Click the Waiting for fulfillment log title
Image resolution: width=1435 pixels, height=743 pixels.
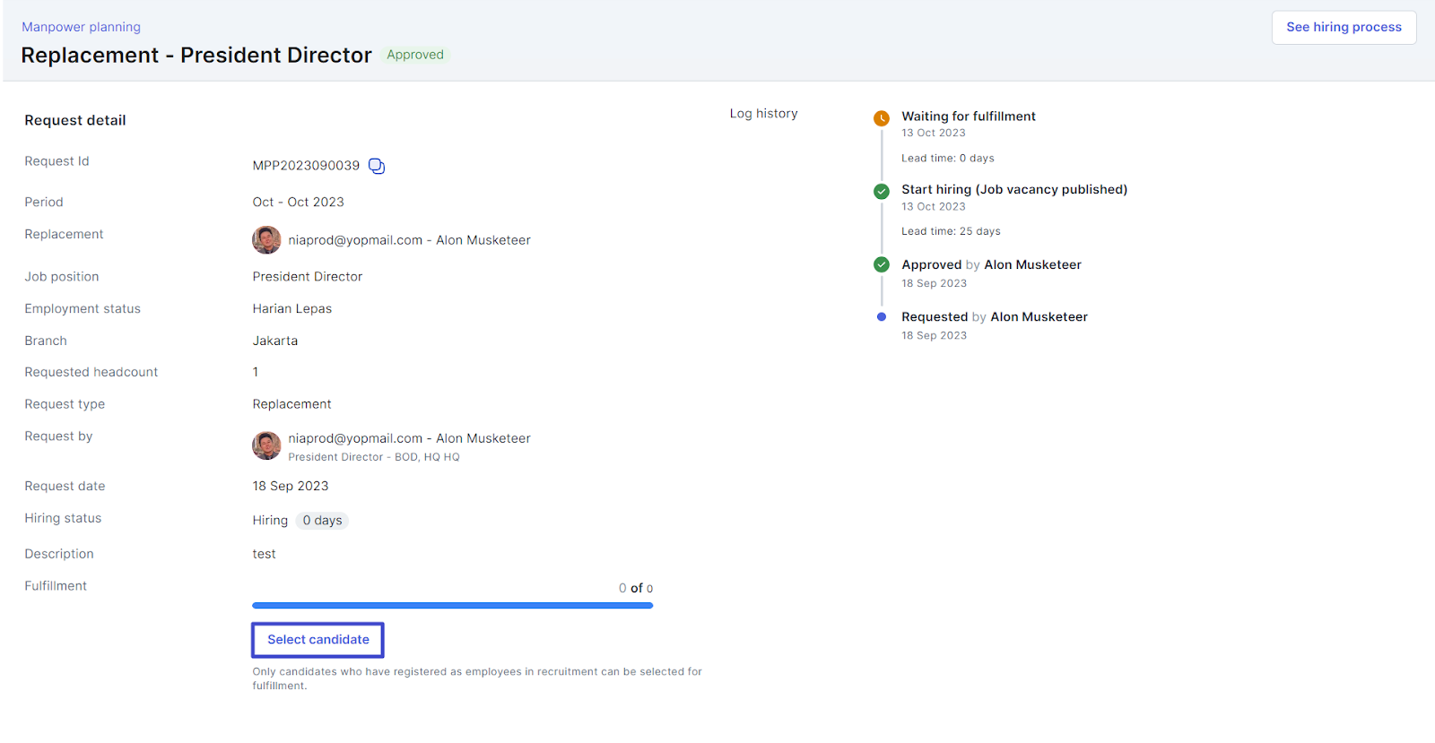click(x=968, y=117)
